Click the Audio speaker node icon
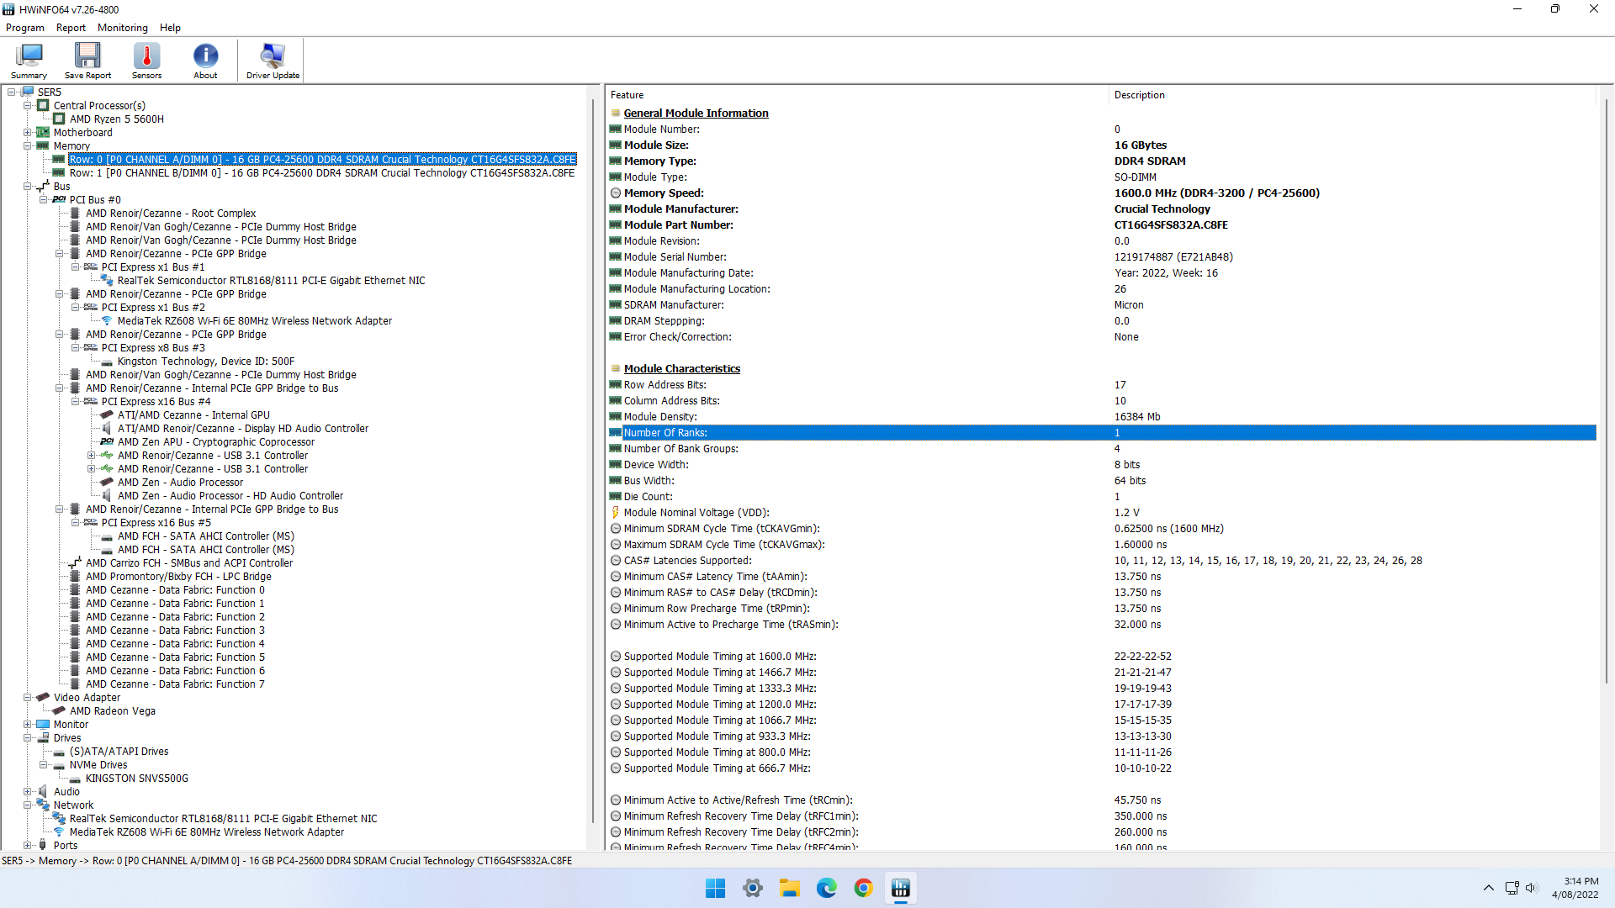 43,792
